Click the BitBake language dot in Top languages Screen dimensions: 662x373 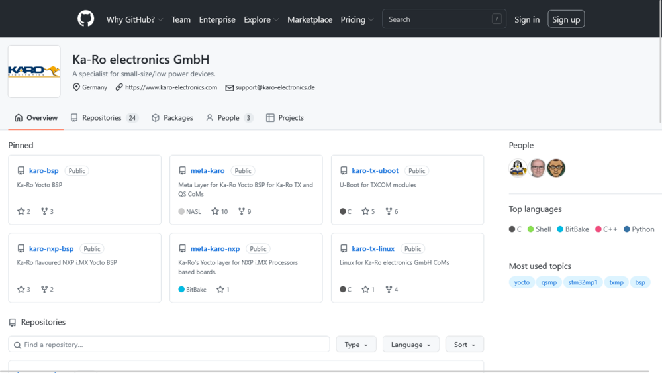[x=560, y=229]
